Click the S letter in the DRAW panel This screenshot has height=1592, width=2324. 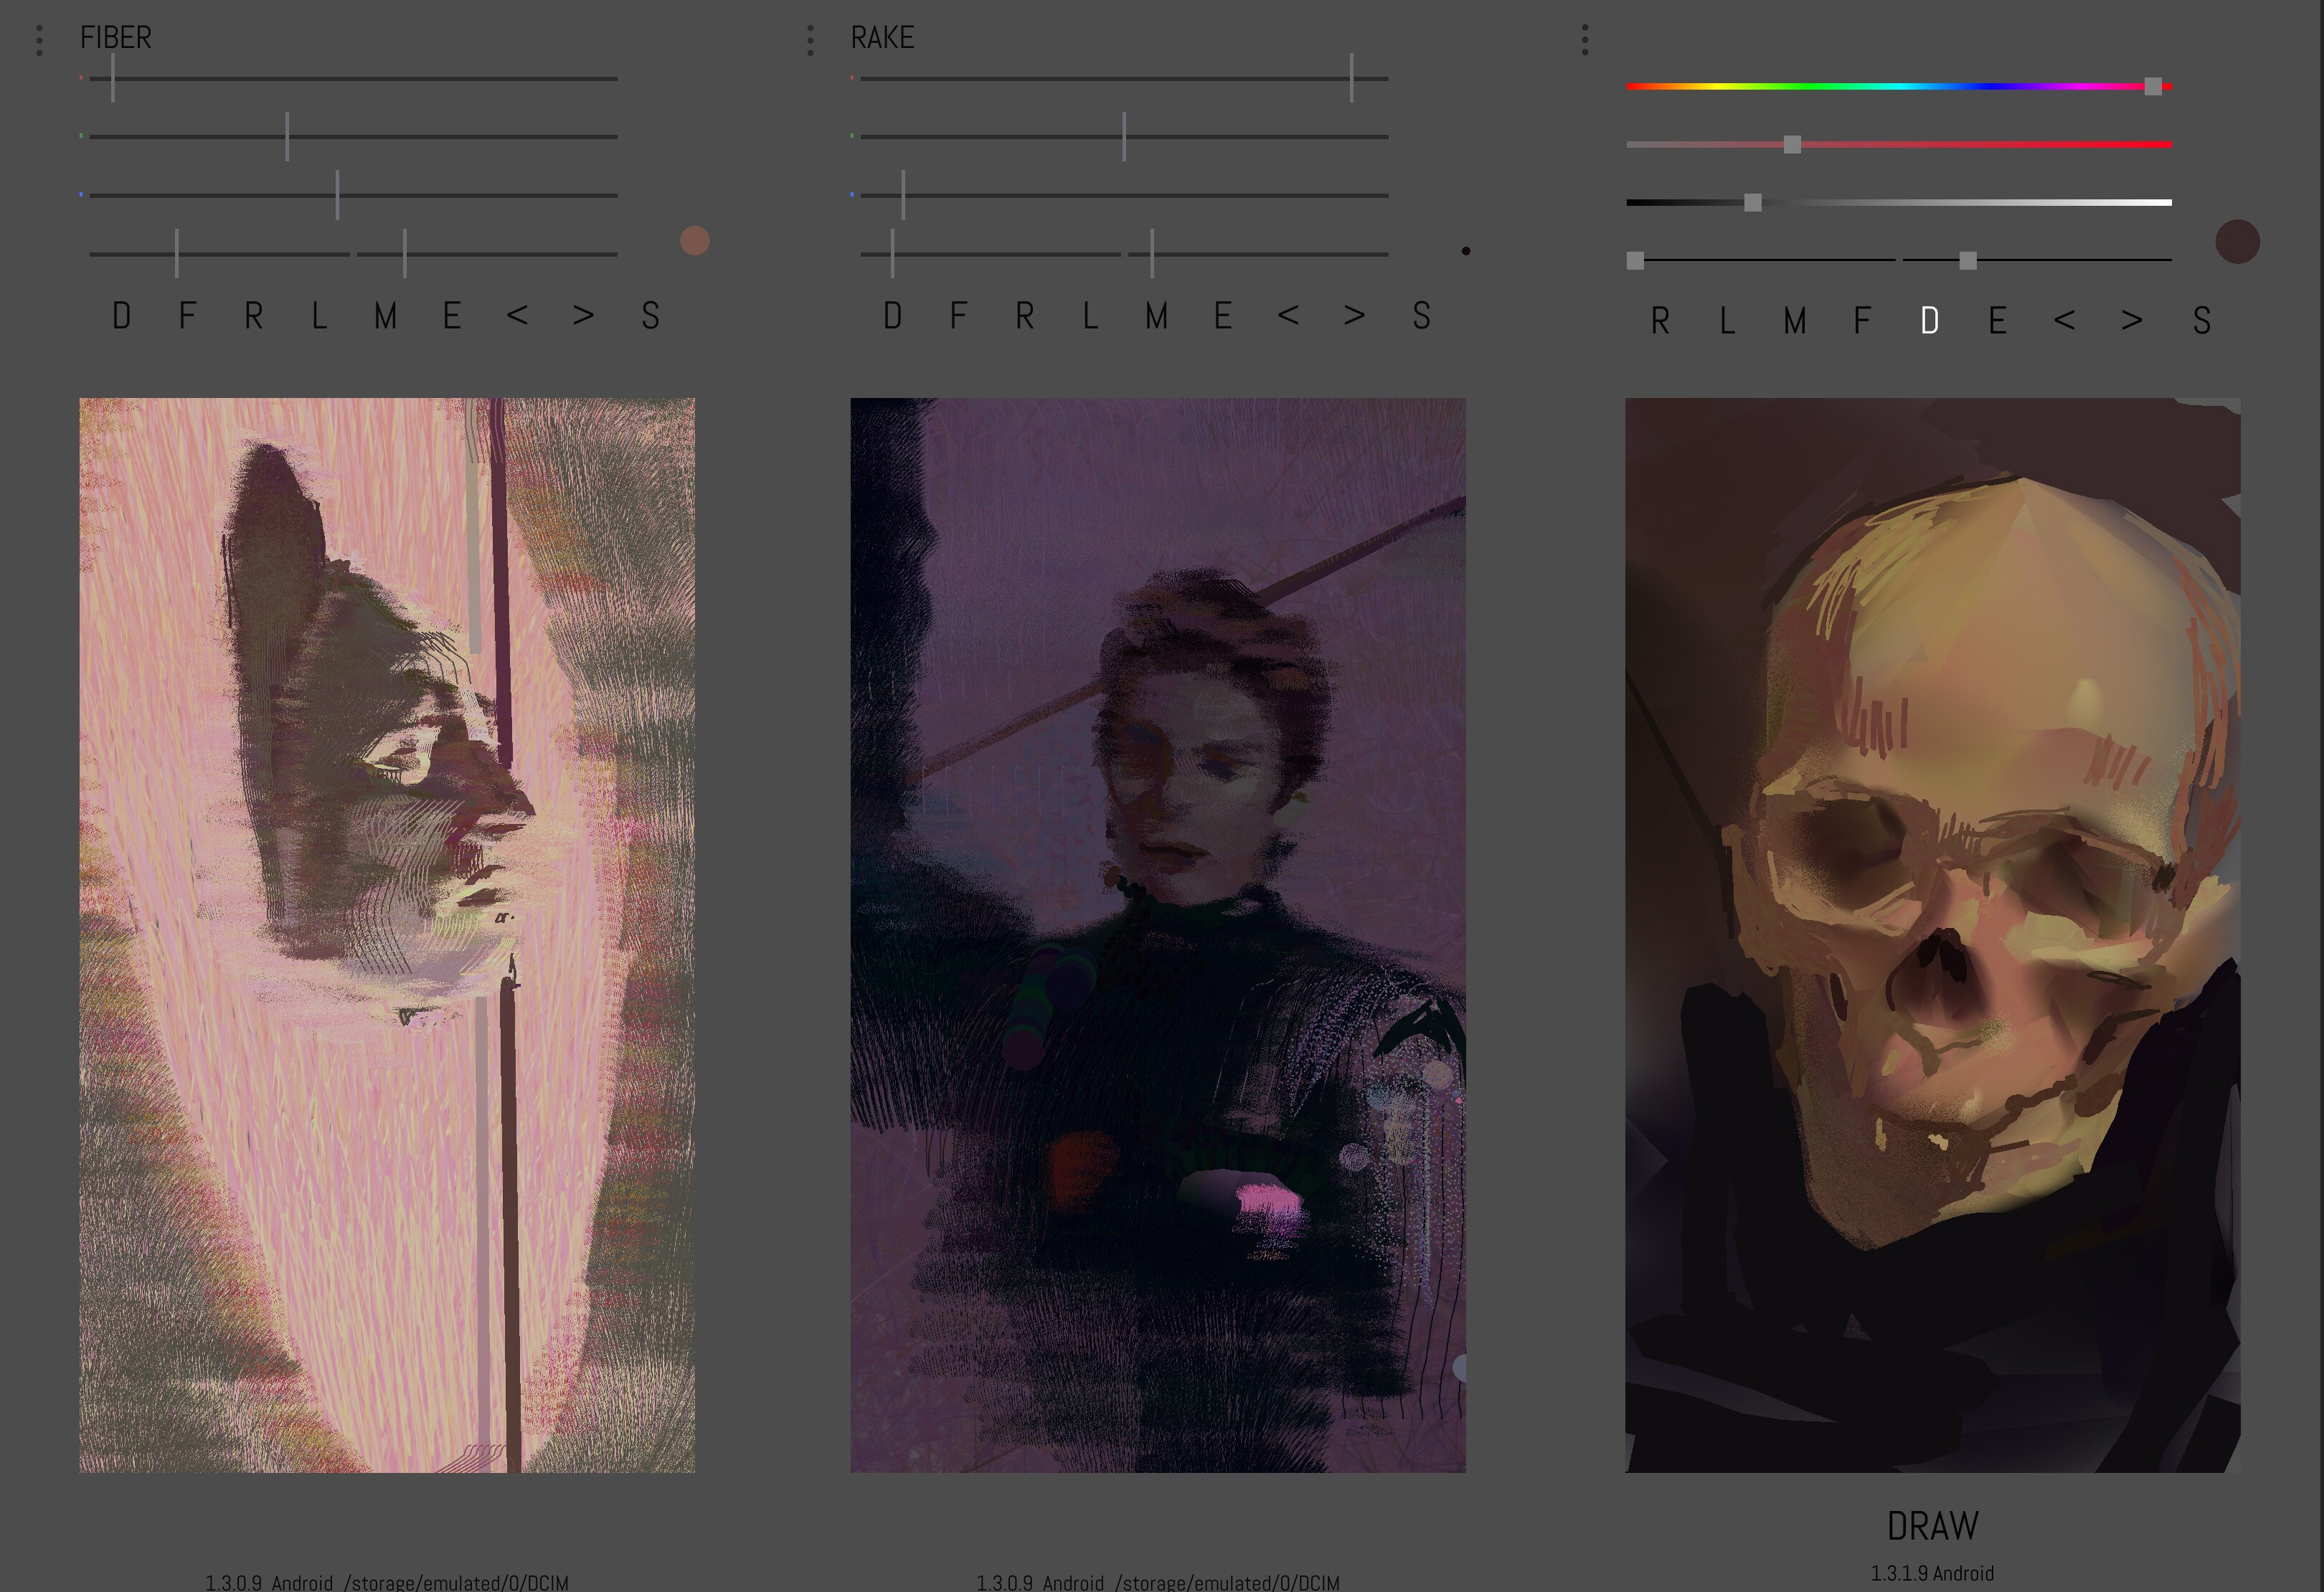pyautogui.click(x=2202, y=321)
